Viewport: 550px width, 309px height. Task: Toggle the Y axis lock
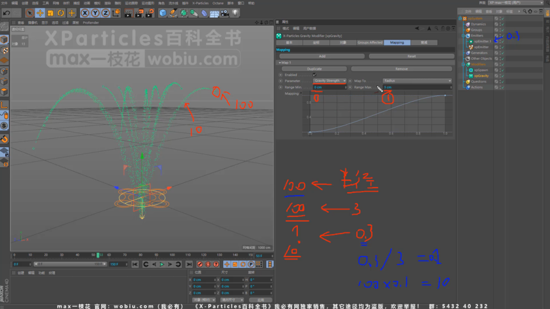pyautogui.click(x=95, y=13)
